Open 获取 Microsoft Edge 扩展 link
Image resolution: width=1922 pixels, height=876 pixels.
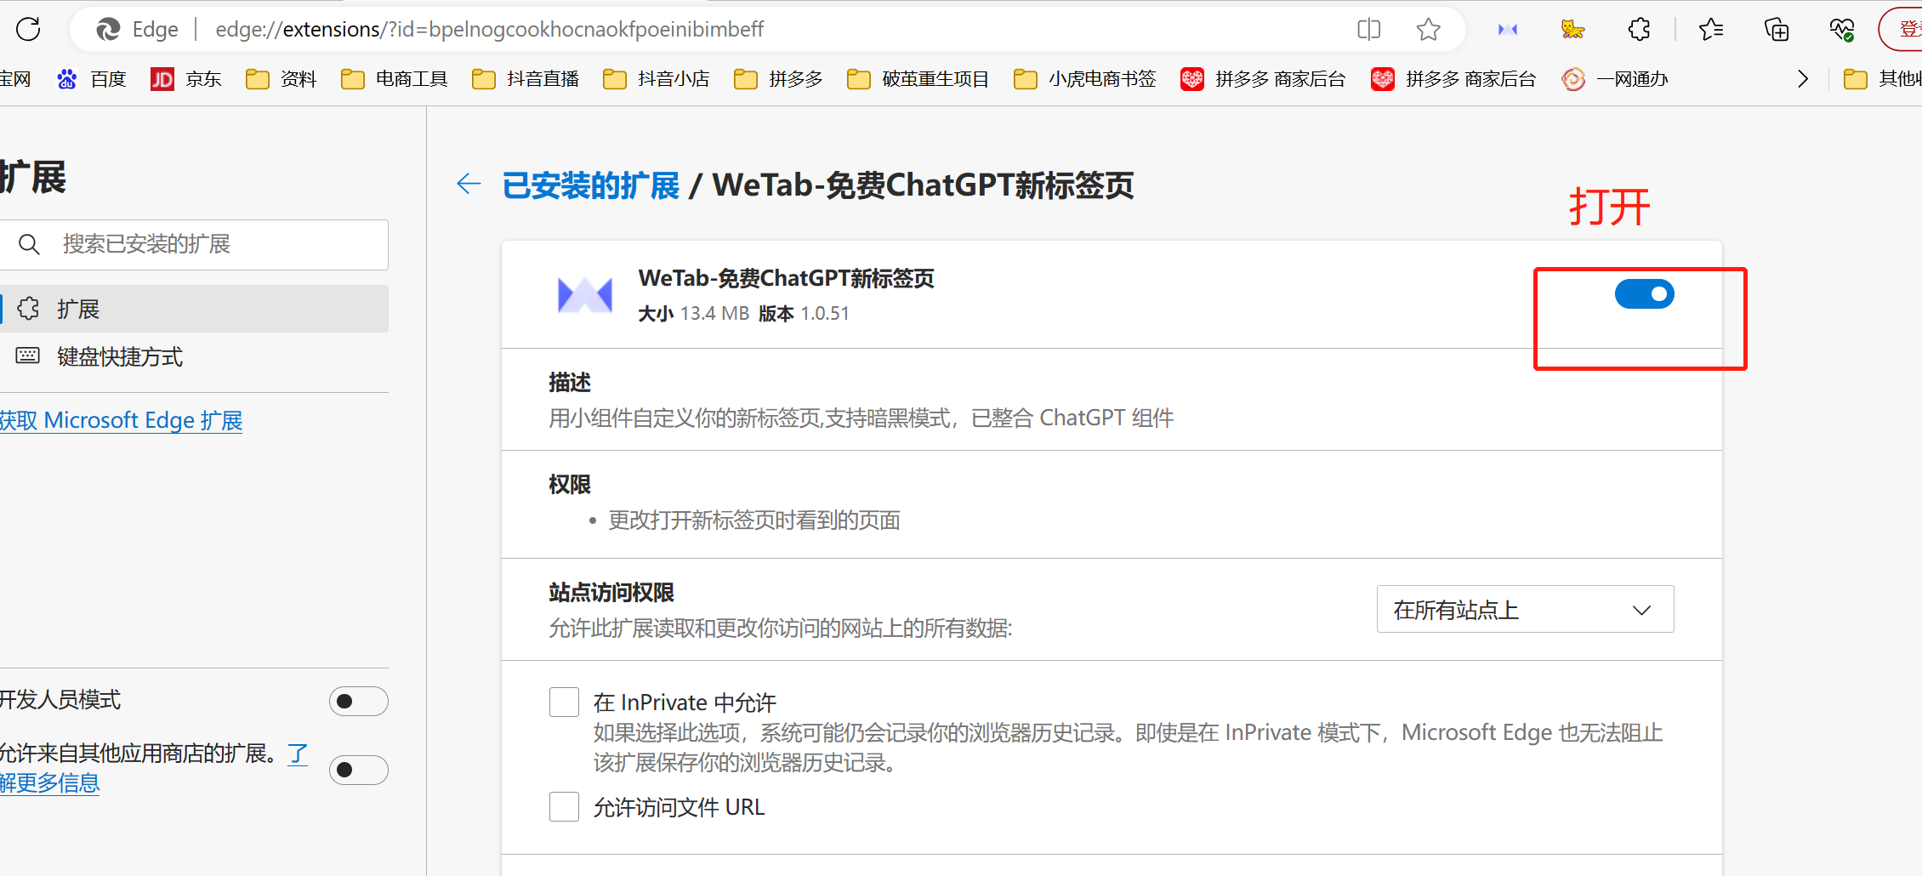pyautogui.click(x=121, y=420)
